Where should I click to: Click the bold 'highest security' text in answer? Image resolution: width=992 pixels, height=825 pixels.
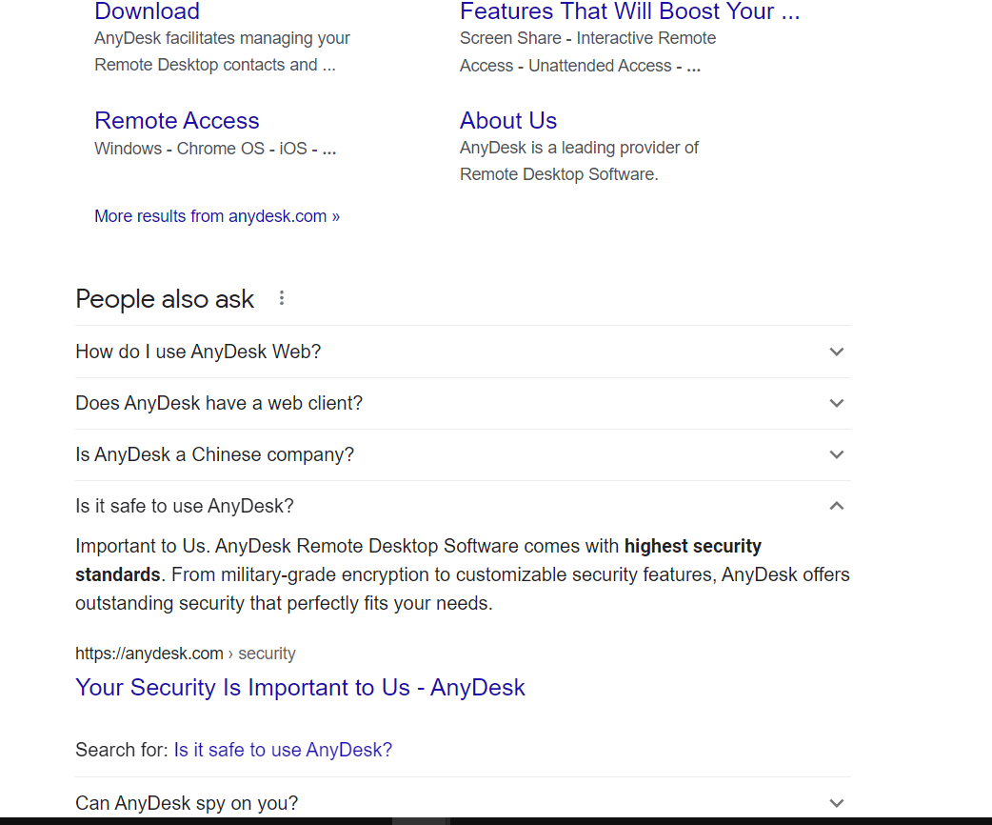693,546
